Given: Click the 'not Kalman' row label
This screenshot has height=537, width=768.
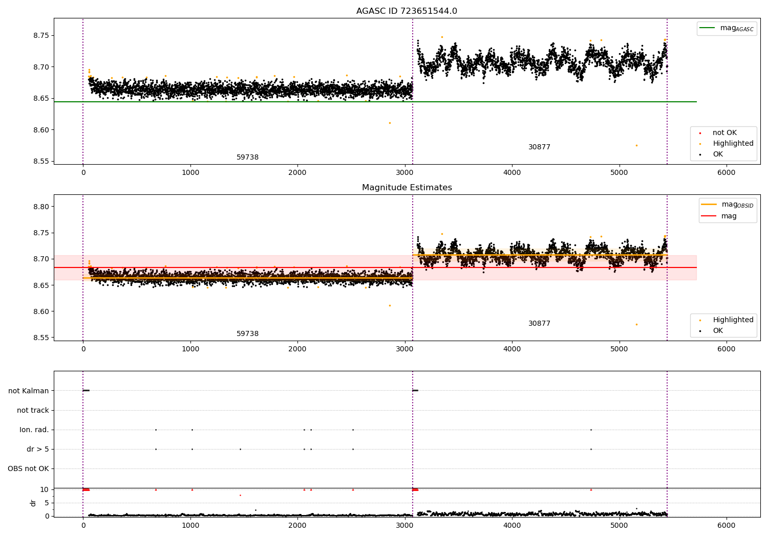Looking at the screenshot, I should click(x=29, y=391).
